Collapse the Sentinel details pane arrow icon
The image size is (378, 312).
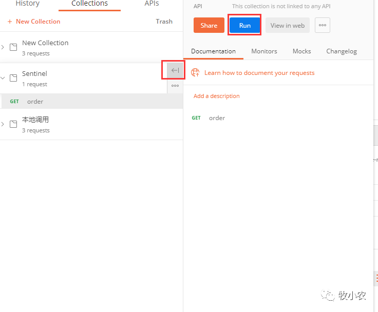(x=175, y=70)
